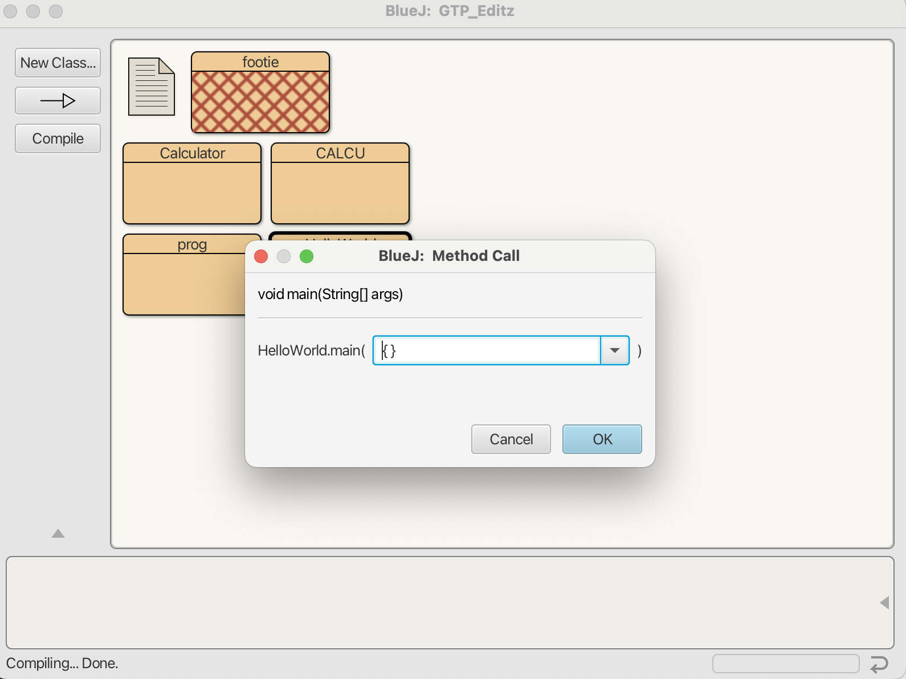The image size is (906, 679).
Task: Click the green zoom button on Method Call
Action: 307,256
